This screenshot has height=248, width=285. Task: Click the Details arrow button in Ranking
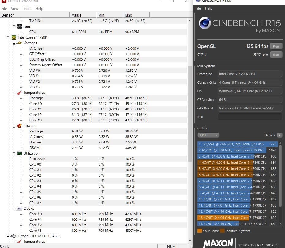[x=279, y=135]
